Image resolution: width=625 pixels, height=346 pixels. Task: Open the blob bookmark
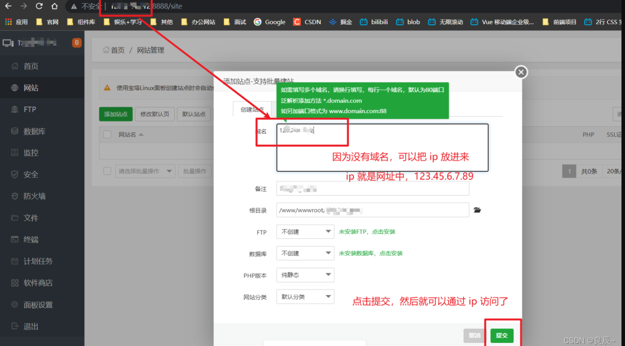coord(408,22)
